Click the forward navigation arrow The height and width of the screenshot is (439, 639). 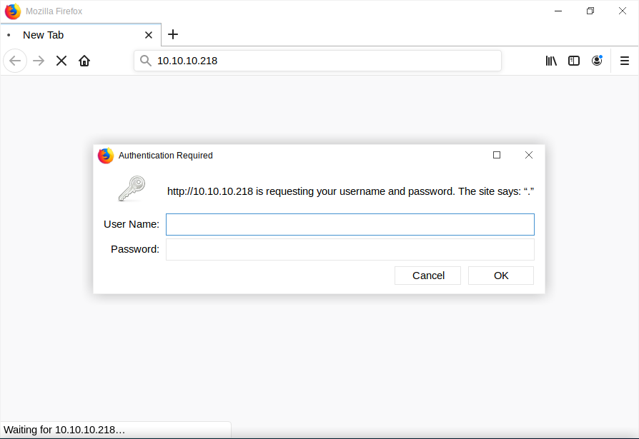[39, 61]
